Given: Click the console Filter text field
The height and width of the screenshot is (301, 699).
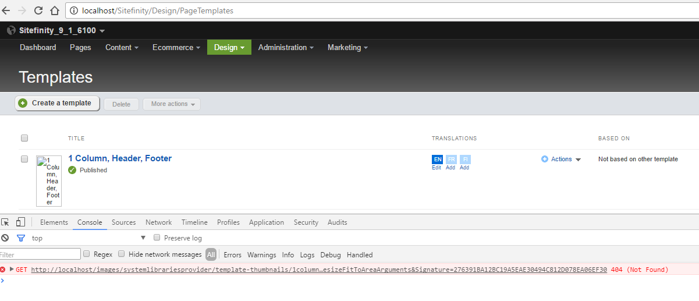Looking at the screenshot, I should (x=40, y=254).
